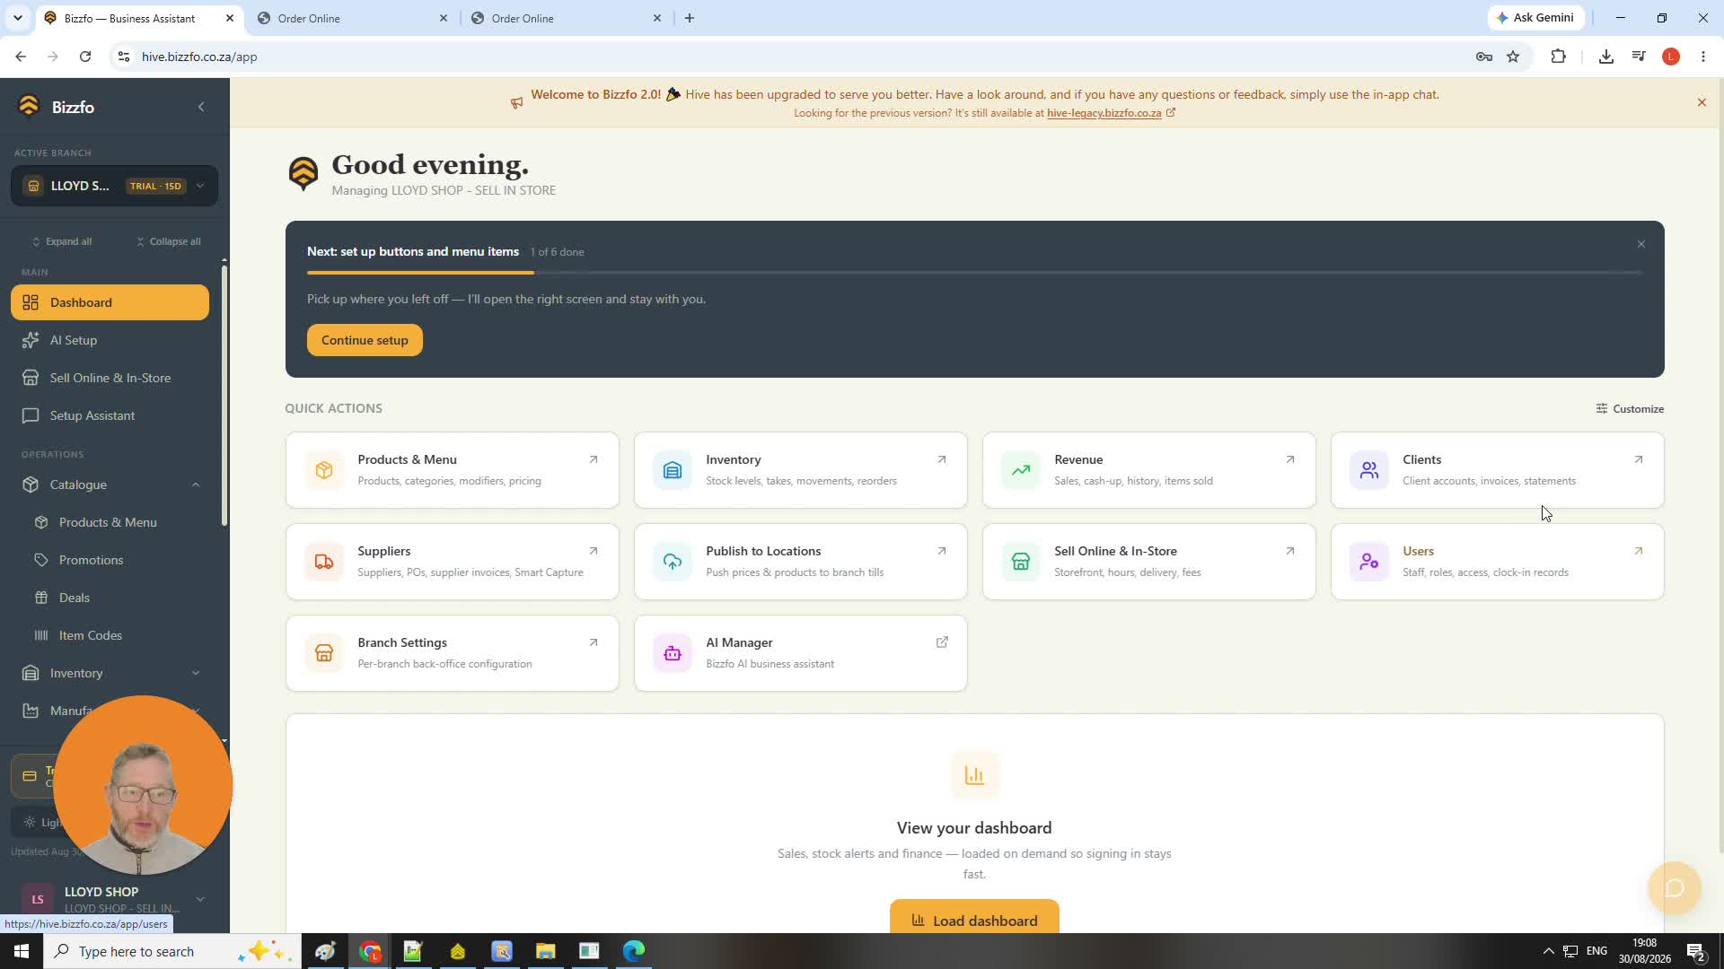
Task: Open AI Setup in the sidebar
Action: click(110, 340)
